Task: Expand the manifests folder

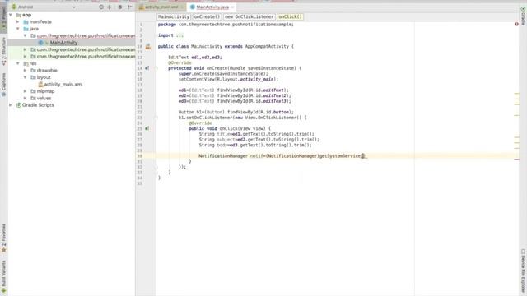Action: tap(18, 22)
